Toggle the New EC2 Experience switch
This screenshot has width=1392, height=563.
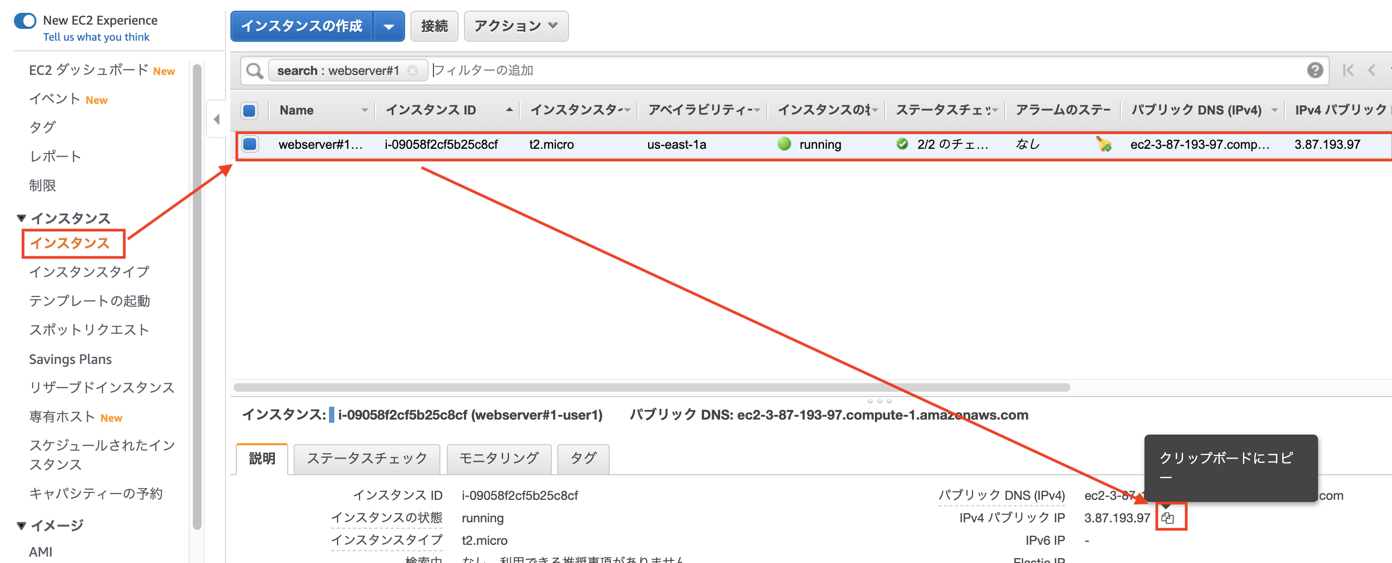point(25,21)
